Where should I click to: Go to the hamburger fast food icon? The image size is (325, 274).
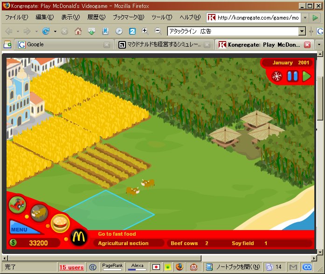tap(60, 224)
